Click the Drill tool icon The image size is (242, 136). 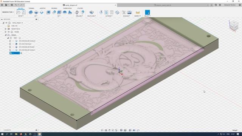(77, 12)
